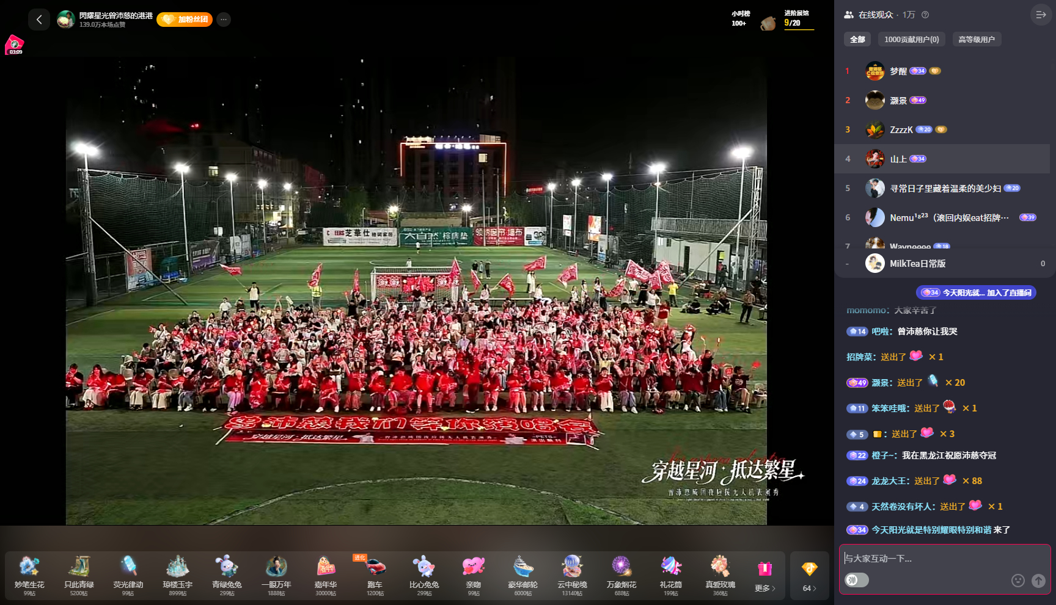Open viewer 寻常日子里藏着温柔的美少妇
The height and width of the screenshot is (605, 1056).
pyautogui.click(x=942, y=188)
